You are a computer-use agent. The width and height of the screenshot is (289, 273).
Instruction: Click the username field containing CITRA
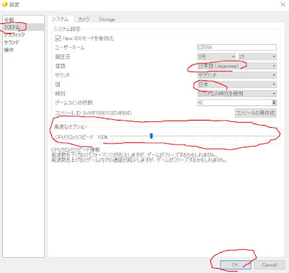pyautogui.click(x=237, y=48)
